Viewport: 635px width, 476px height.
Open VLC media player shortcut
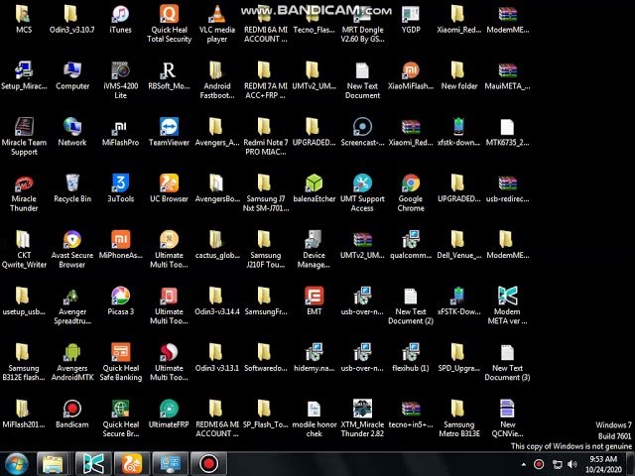[x=217, y=24]
